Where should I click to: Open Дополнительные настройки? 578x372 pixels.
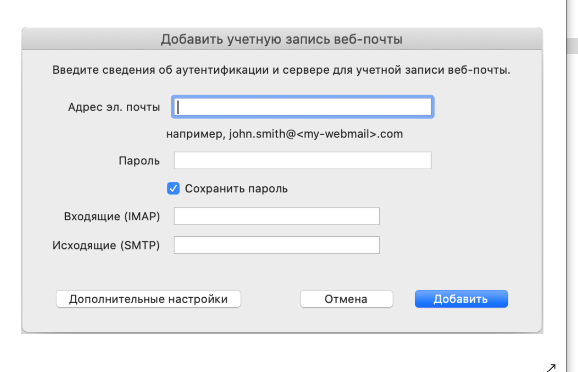point(148,299)
